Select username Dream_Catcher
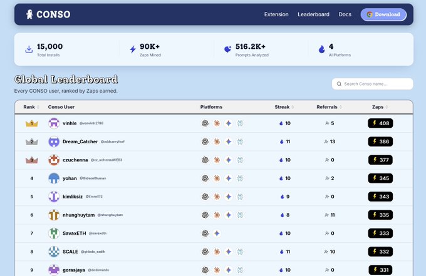The height and width of the screenshot is (276, 426). click(x=80, y=141)
